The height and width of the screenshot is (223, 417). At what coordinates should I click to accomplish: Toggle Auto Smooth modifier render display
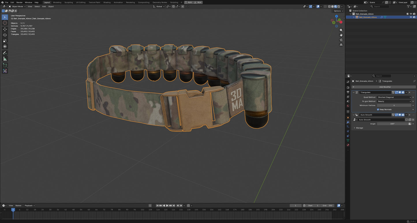[x=403, y=115]
